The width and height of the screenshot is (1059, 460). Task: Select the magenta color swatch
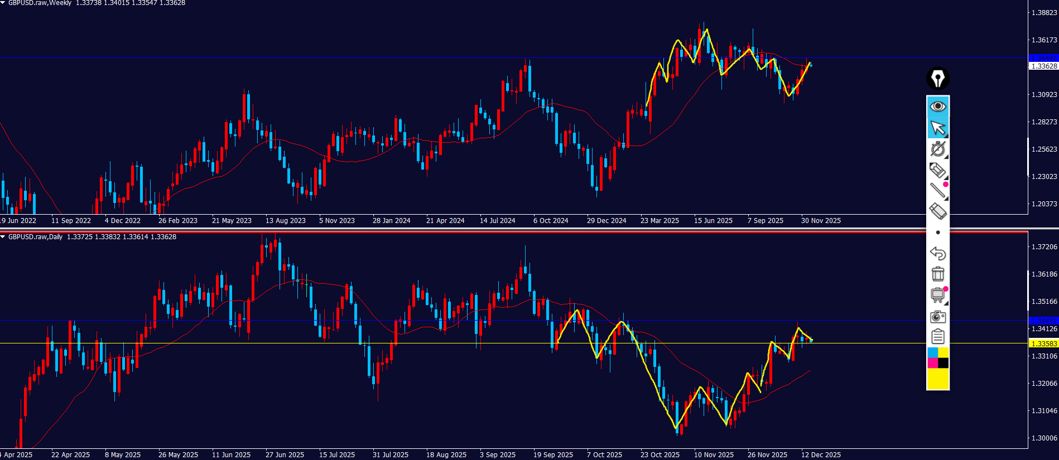coord(932,363)
